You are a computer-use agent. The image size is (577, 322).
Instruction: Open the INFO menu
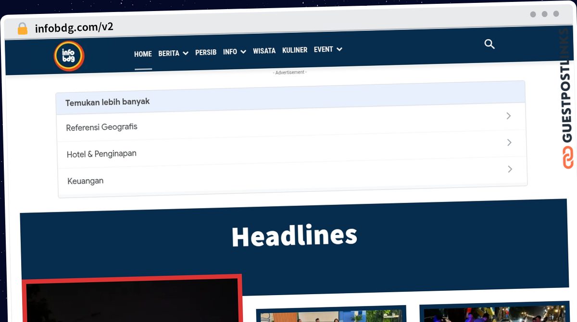[230, 51]
